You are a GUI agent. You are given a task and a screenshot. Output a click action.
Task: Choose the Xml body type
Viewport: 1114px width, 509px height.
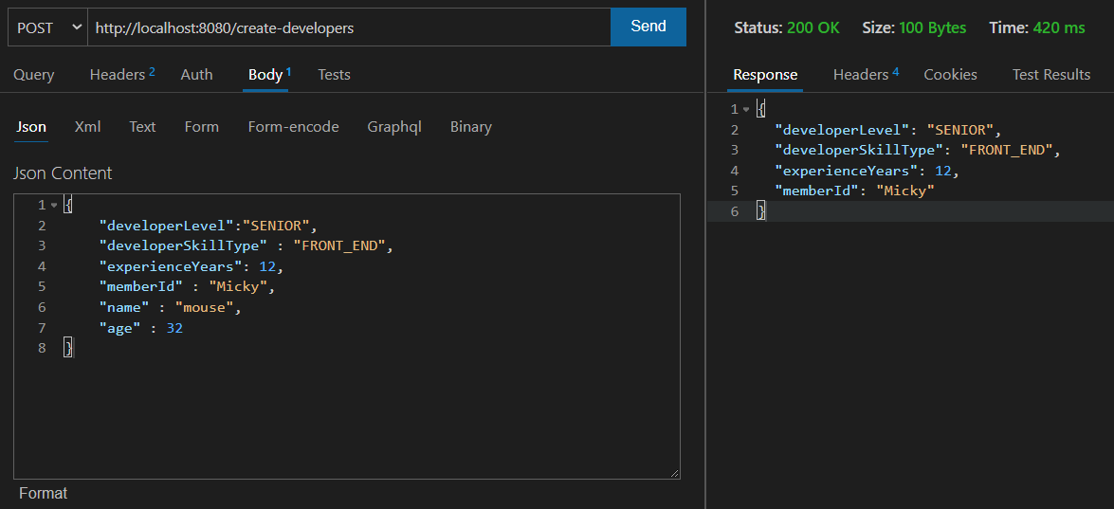pos(87,127)
